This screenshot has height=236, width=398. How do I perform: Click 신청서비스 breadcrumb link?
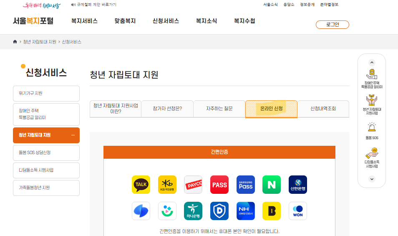pyautogui.click(x=72, y=42)
